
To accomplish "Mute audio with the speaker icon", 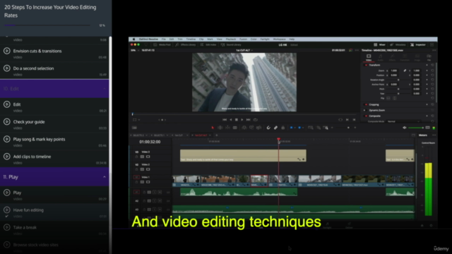I will tap(405, 128).
